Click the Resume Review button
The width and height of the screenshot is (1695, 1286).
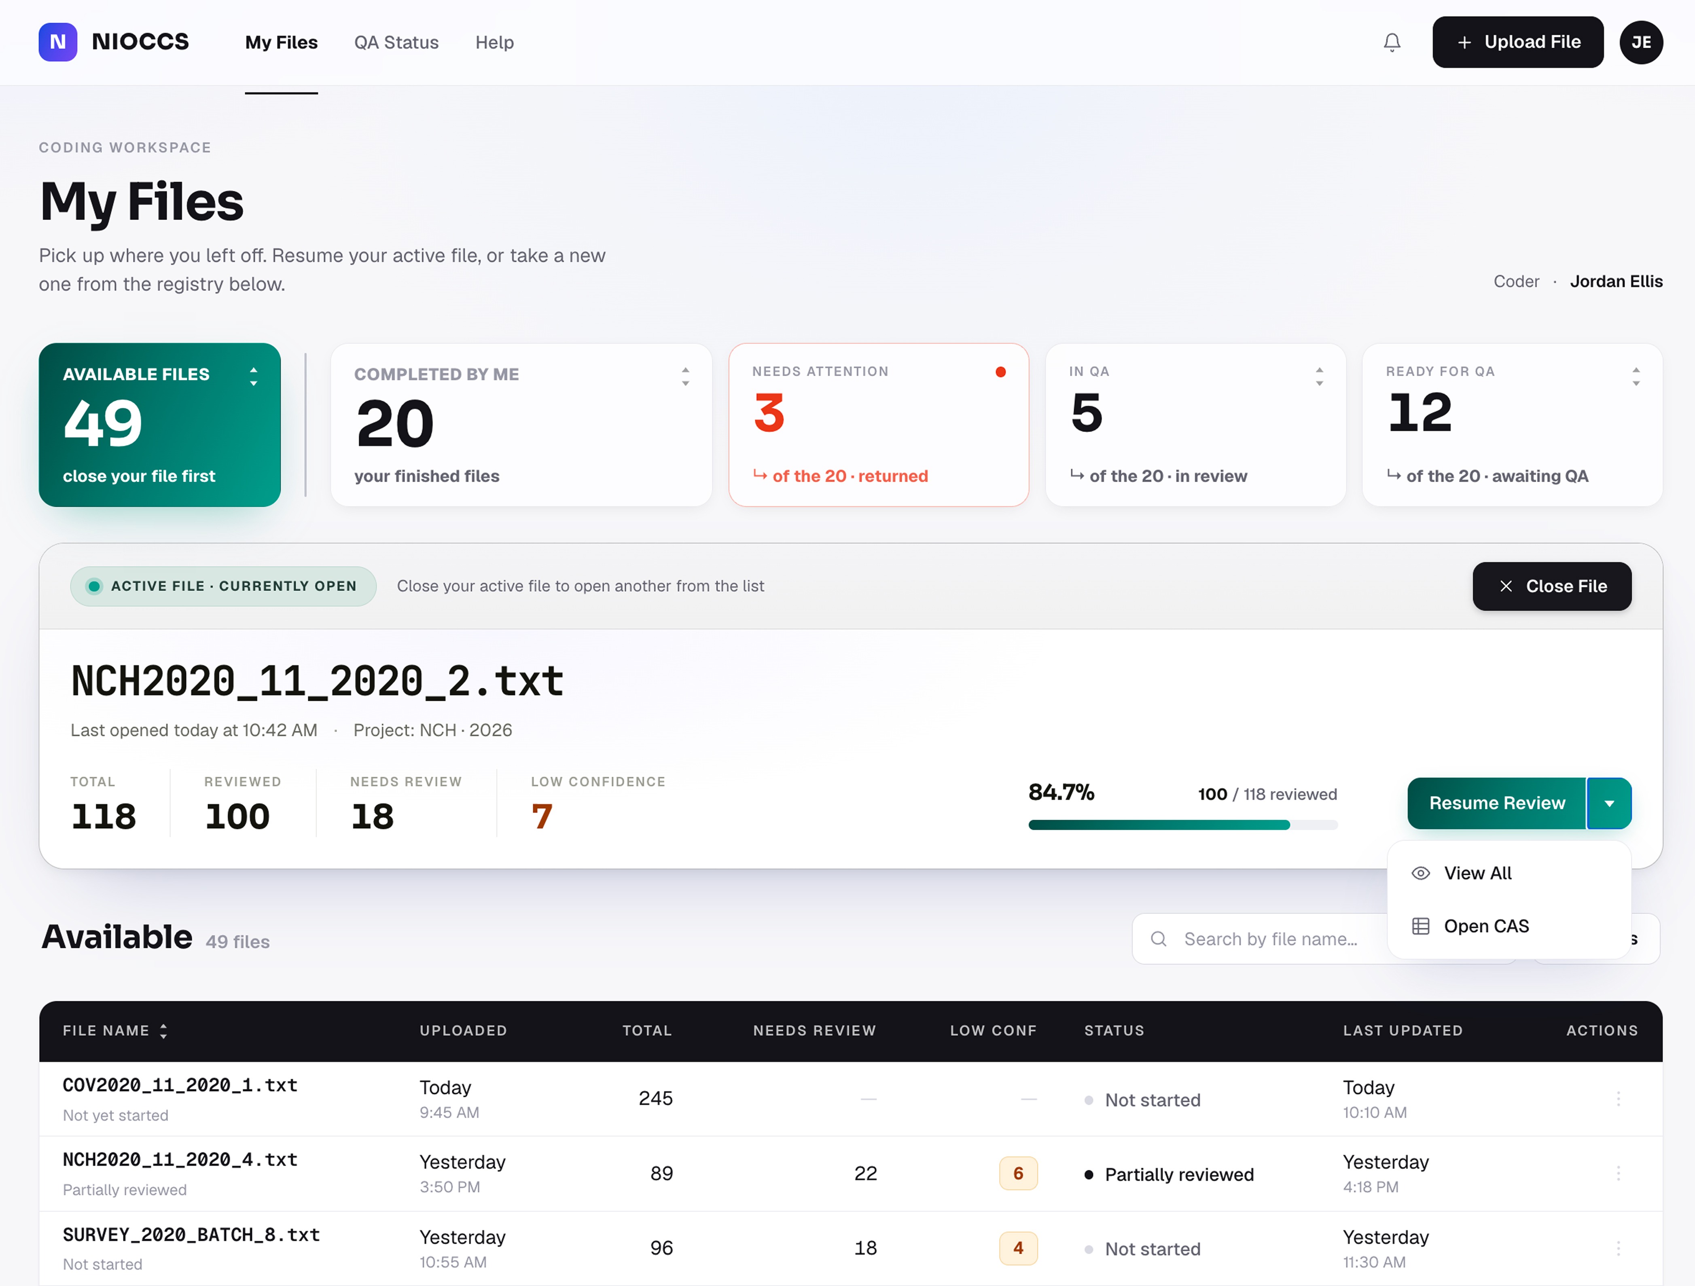click(1496, 804)
